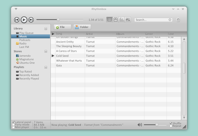Add a Folder to the library

point(82,27)
